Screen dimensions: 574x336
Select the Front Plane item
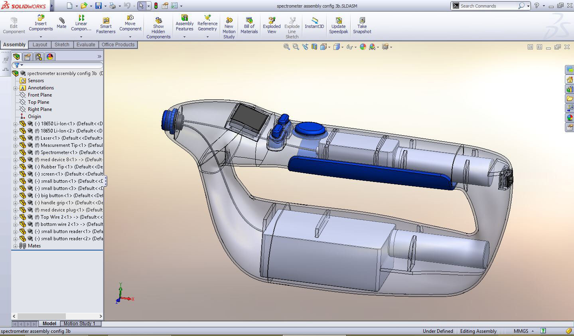click(40, 95)
